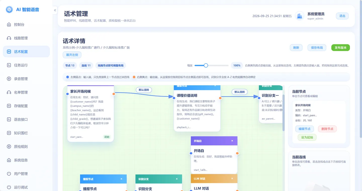Click the green 发布版本 button
This screenshot has height=191, width=362.
tap(341, 48)
